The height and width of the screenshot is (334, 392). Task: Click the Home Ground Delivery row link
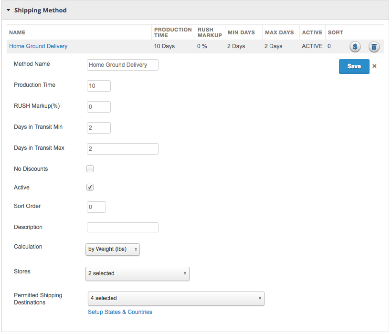[x=38, y=46]
